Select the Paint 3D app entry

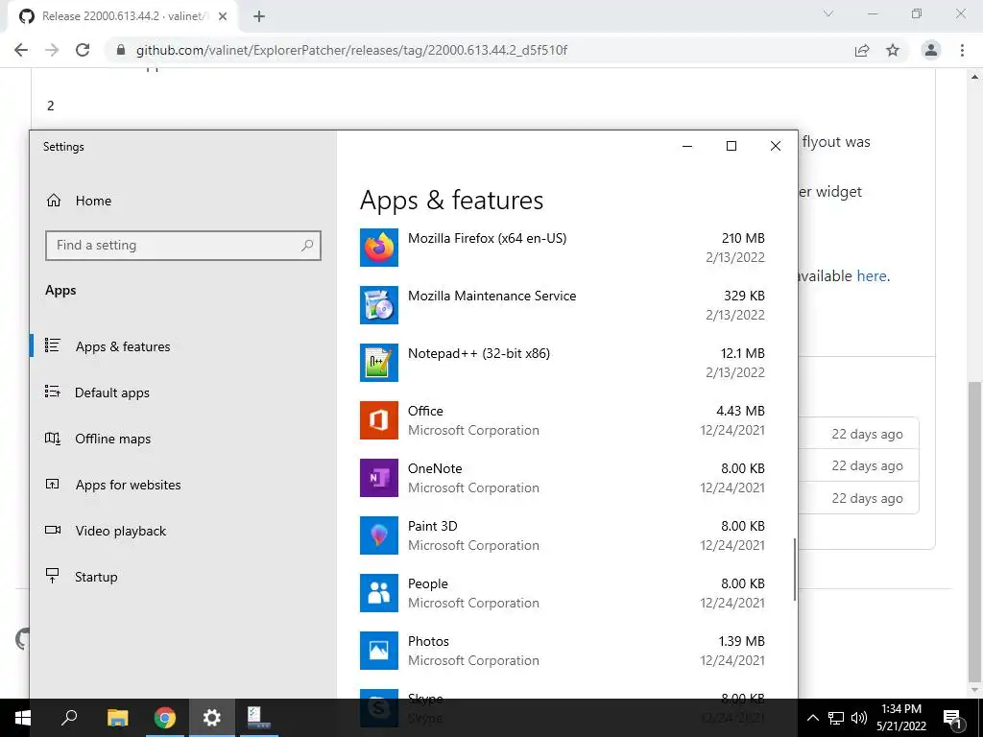tap(563, 535)
